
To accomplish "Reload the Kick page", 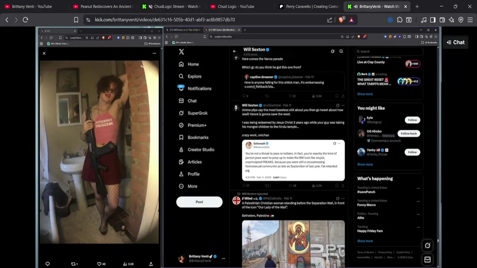I will pos(25,20).
